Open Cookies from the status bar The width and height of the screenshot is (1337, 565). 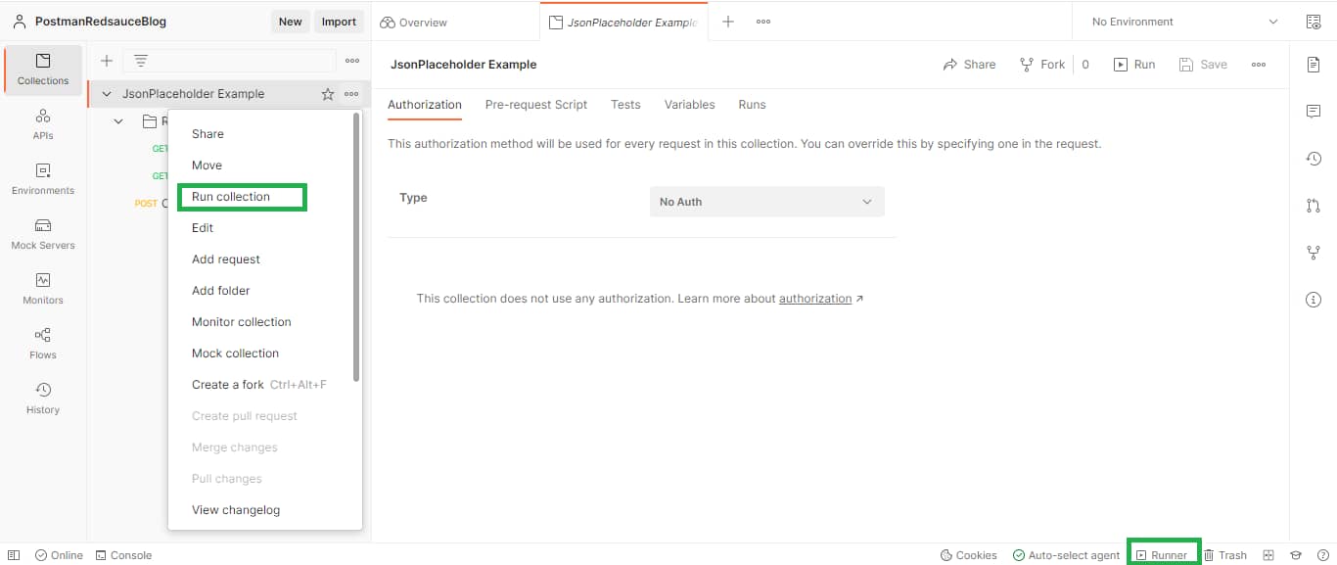969,555
